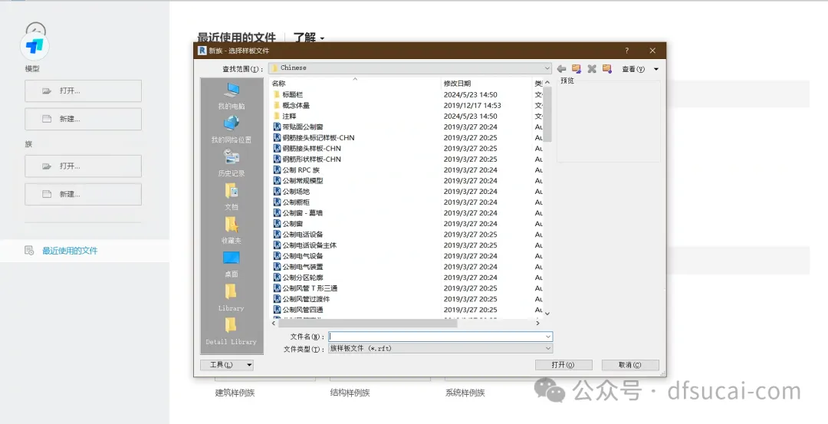Click the file list scroll down arrow
The height and width of the screenshot is (424, 828).
click(x=547, y=314)
